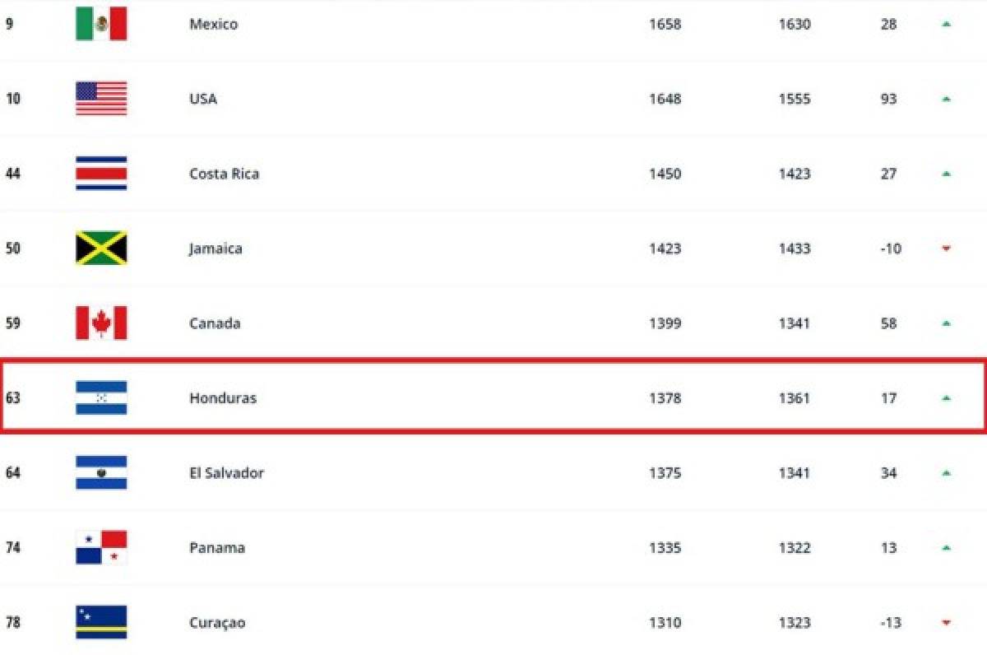This screenshot has width=987, height=655.
Task: Click the El Salvador flag icon
Action: [x=101, y=473]
